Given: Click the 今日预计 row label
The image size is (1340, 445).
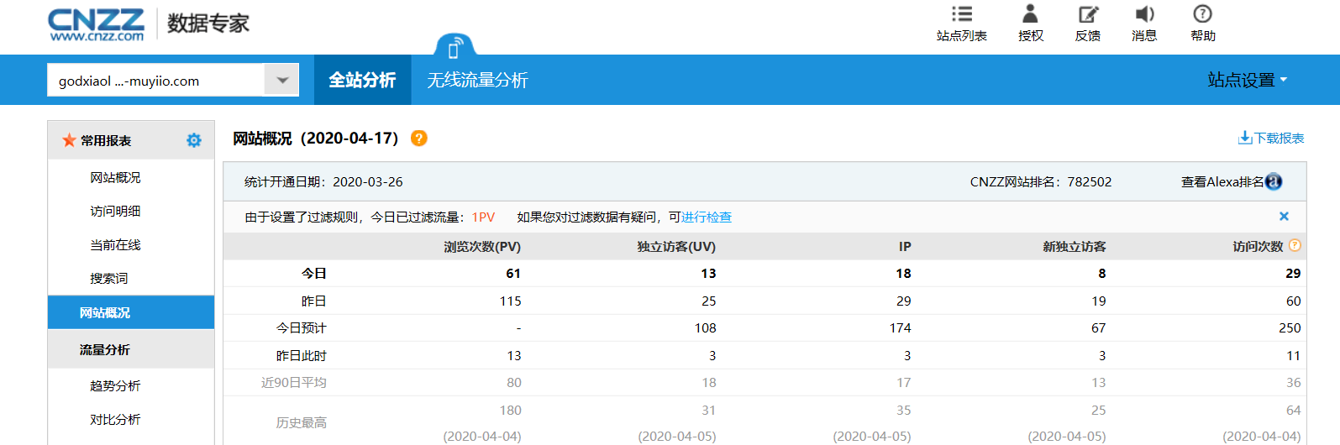Looking at the screenshot, I should click(x=302, y=327).
